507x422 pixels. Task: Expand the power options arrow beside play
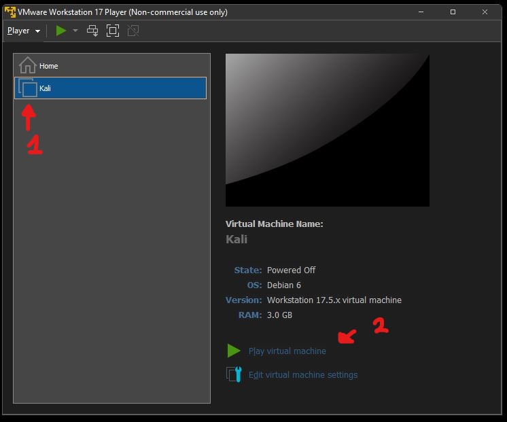coord(75,31)
